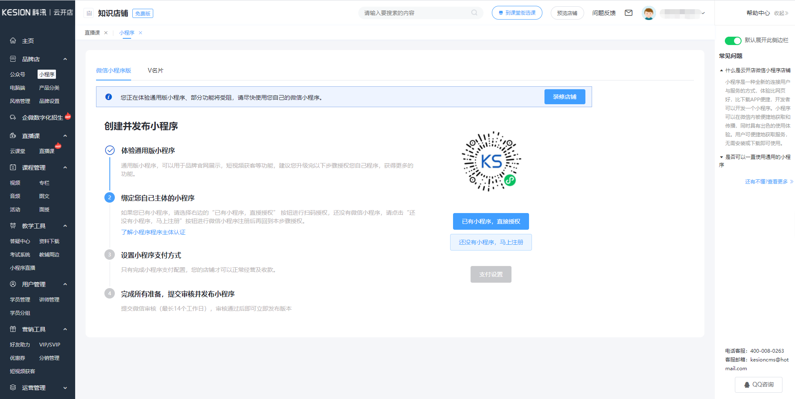Click 预览店铺 button
The width and height of the screenshot is (795, 399).
coord(567,13)
